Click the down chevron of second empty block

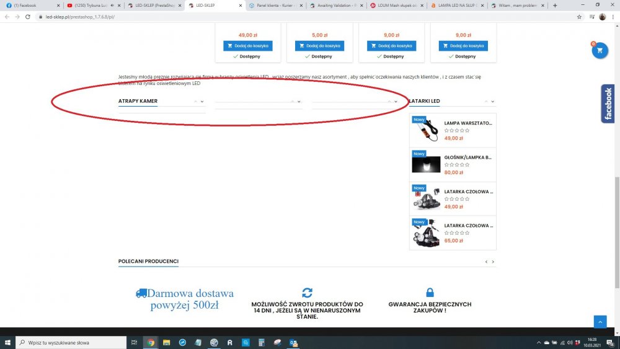pyautogui.click(x=299, y=102)
